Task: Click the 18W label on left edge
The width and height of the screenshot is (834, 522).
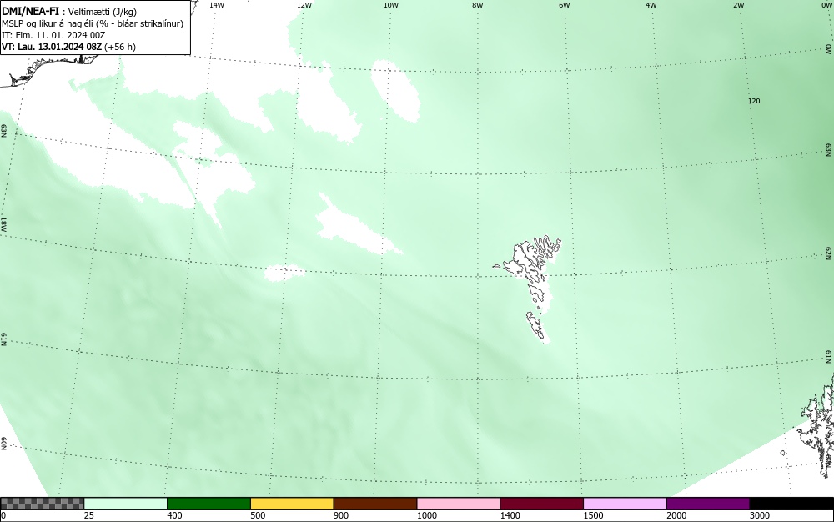Action: click(x=3, y=223)
